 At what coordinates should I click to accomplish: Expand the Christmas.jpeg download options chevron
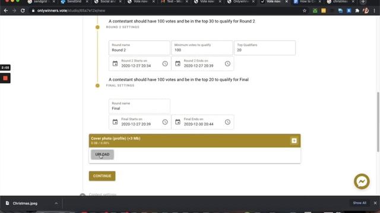tap(56, 204)
